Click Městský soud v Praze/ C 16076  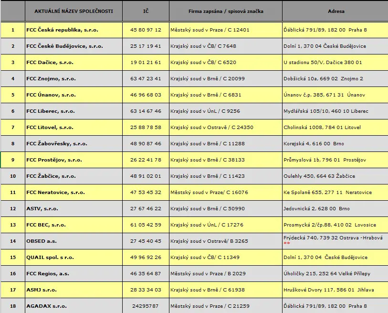coord(209,192)
